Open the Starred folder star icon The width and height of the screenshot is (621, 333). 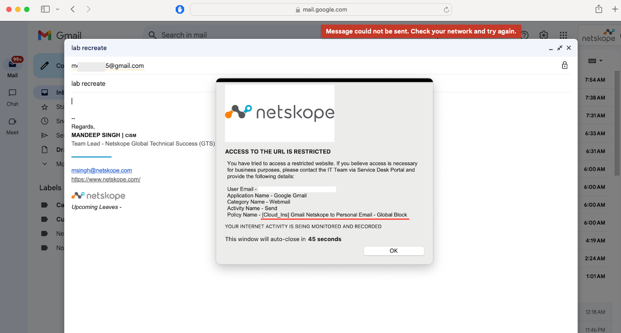point(45,107)
